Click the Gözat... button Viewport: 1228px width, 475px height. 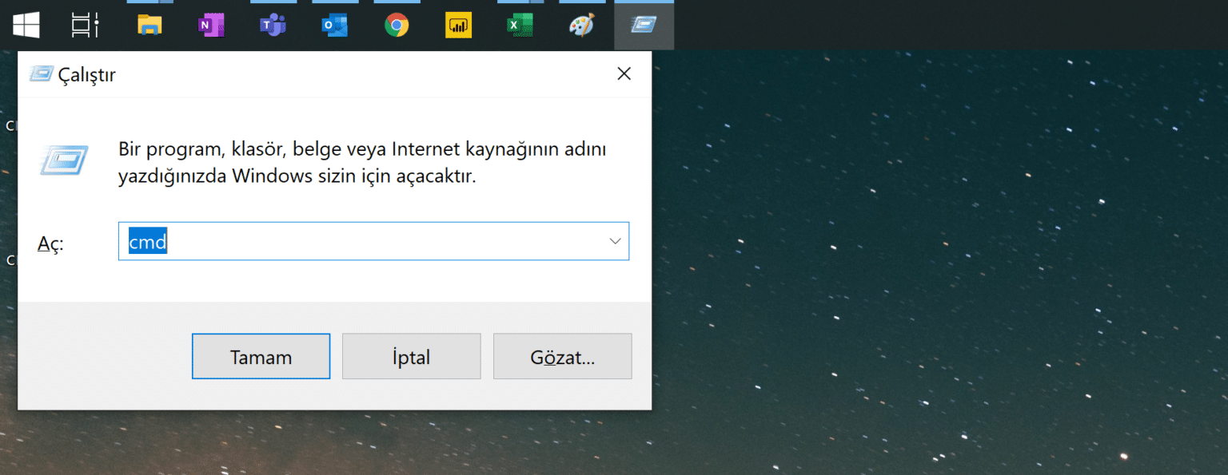[x=562, y=356]
